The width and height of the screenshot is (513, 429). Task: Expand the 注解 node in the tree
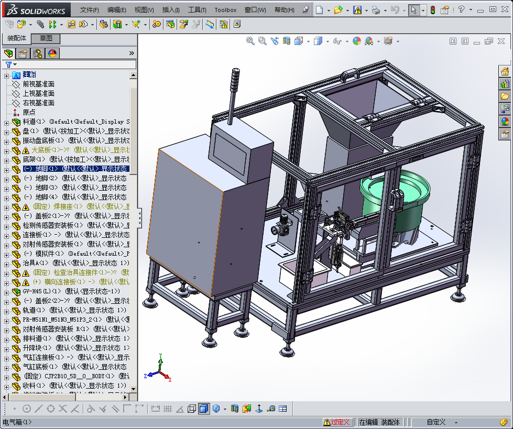(7, 75)
